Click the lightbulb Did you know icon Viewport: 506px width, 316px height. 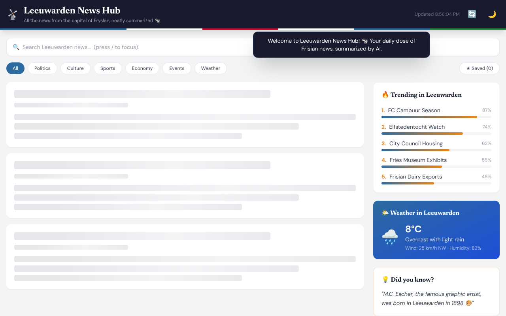point(385,280)
